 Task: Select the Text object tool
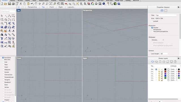(2, 39)
